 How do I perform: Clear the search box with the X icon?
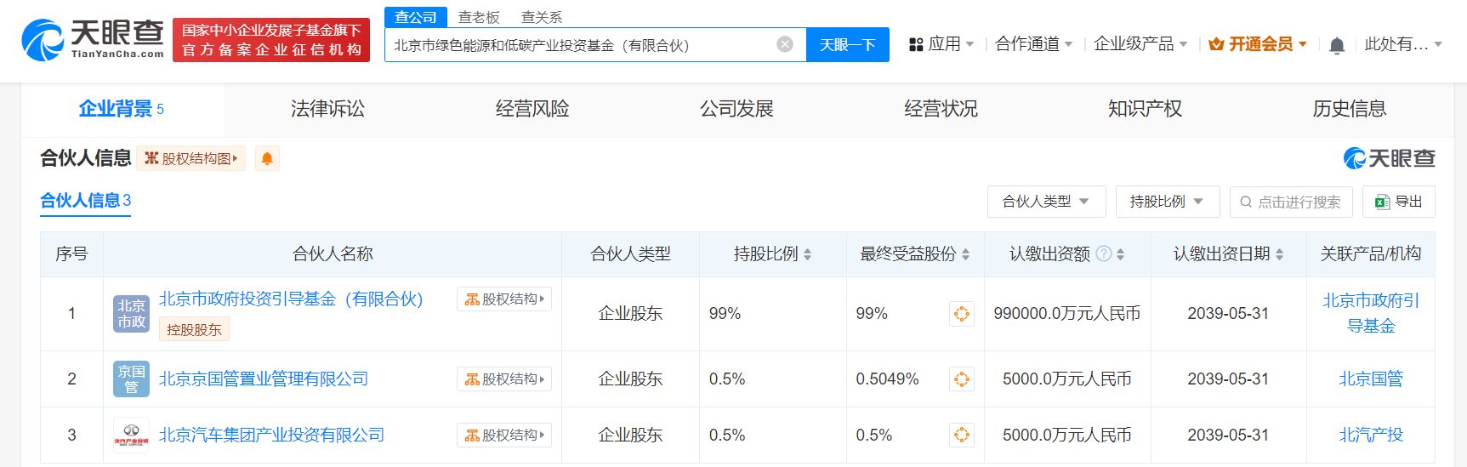[785, 44]
